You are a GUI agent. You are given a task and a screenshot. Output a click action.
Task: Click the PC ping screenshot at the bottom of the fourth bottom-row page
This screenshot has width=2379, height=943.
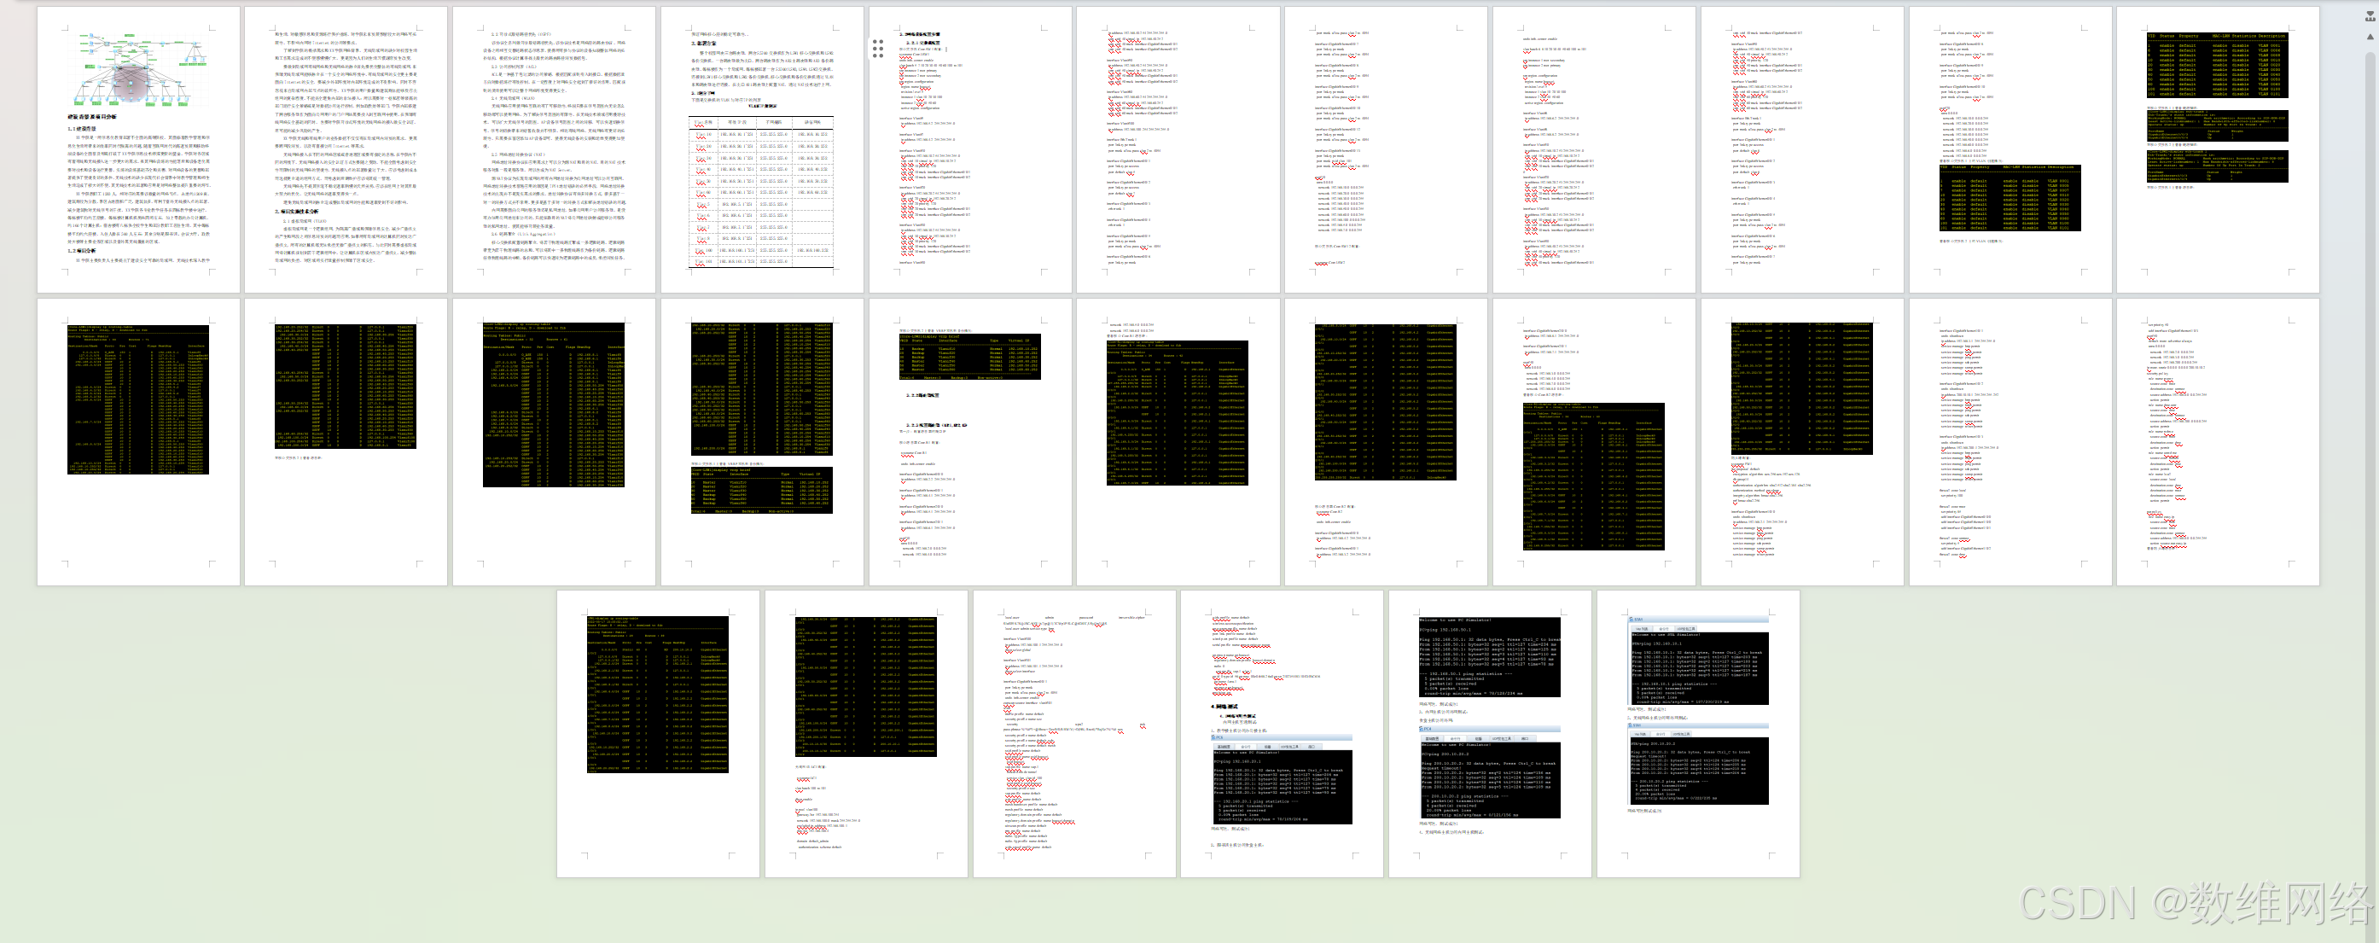point(1282,781)
